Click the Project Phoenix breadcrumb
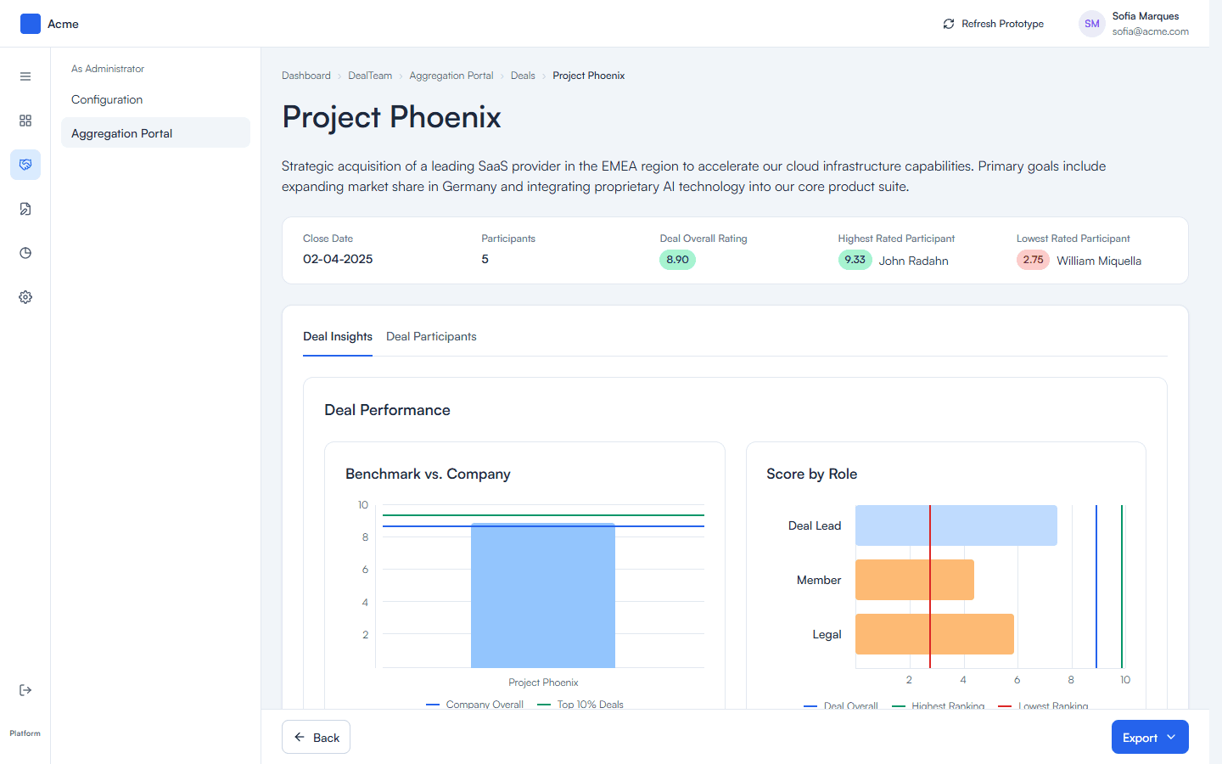1222x764 pixels. 589,76
